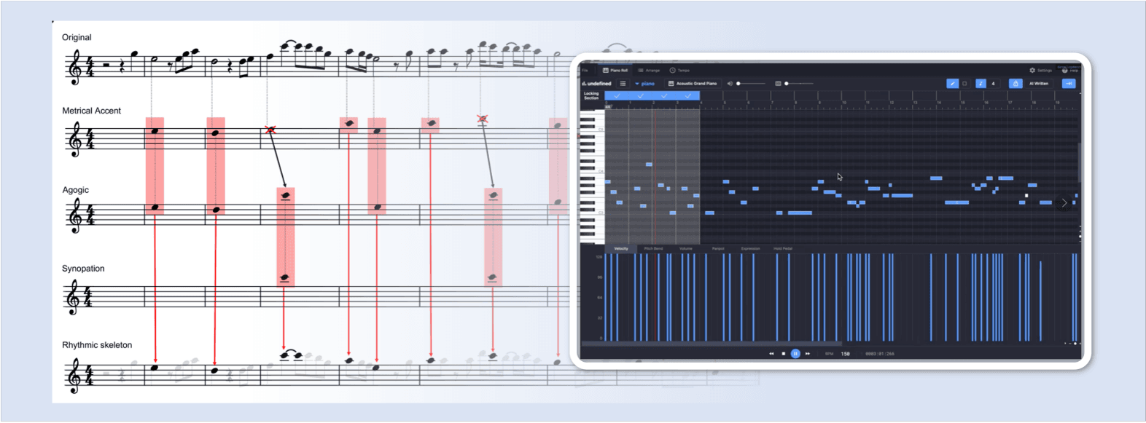Click the stop playback button
This screenshot has height=423, width=1146.
(x=784, y=354)
